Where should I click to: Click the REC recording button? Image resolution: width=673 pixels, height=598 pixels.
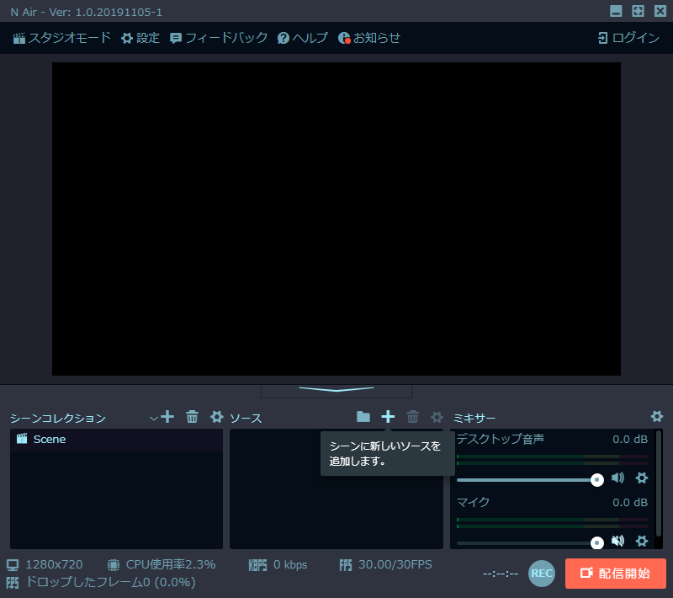[x=542, y=574]
